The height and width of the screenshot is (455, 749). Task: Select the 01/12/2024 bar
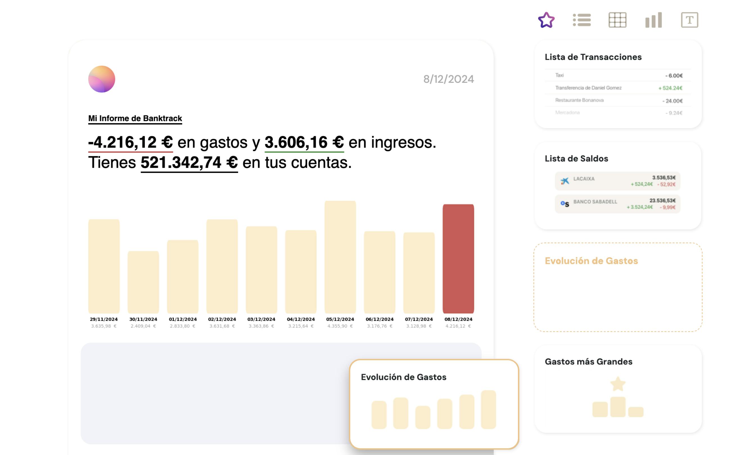[x=183, y=277]
